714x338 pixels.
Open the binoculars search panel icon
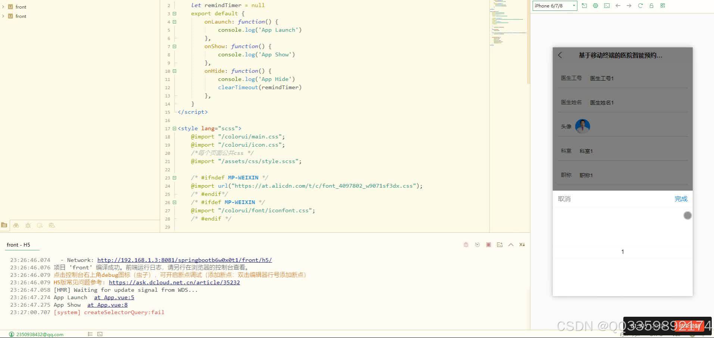point(16,225)
